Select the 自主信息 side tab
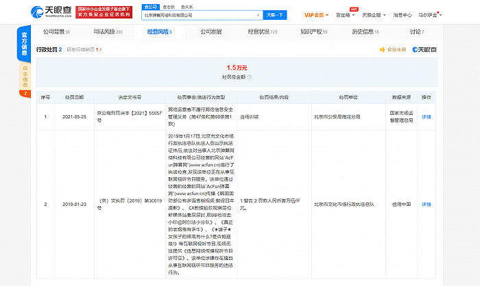480x286 pixels. tap(25, 77)
